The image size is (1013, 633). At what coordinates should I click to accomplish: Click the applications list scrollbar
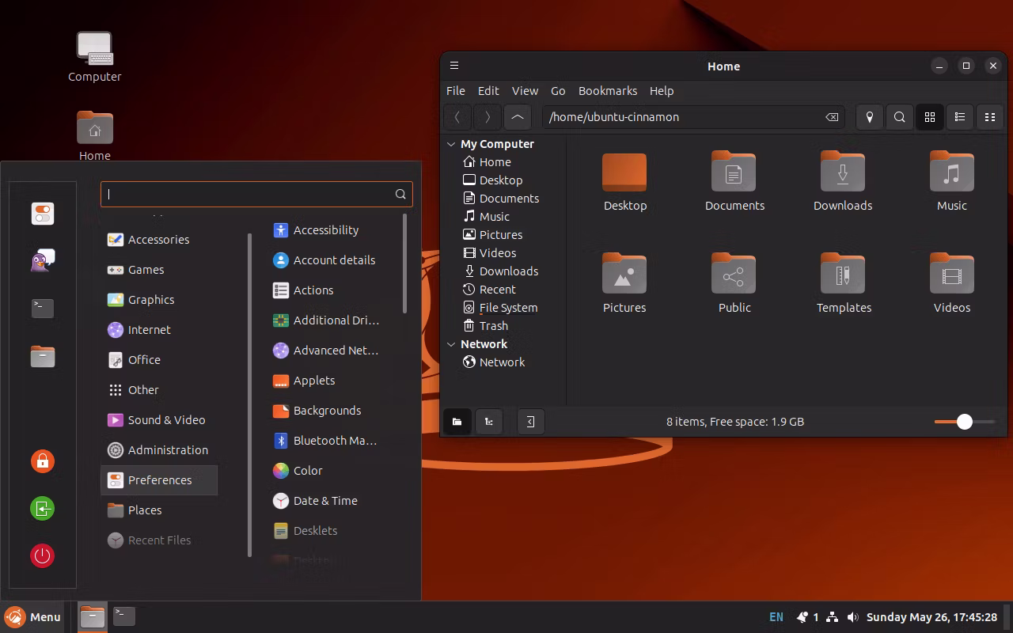point(404,263)
